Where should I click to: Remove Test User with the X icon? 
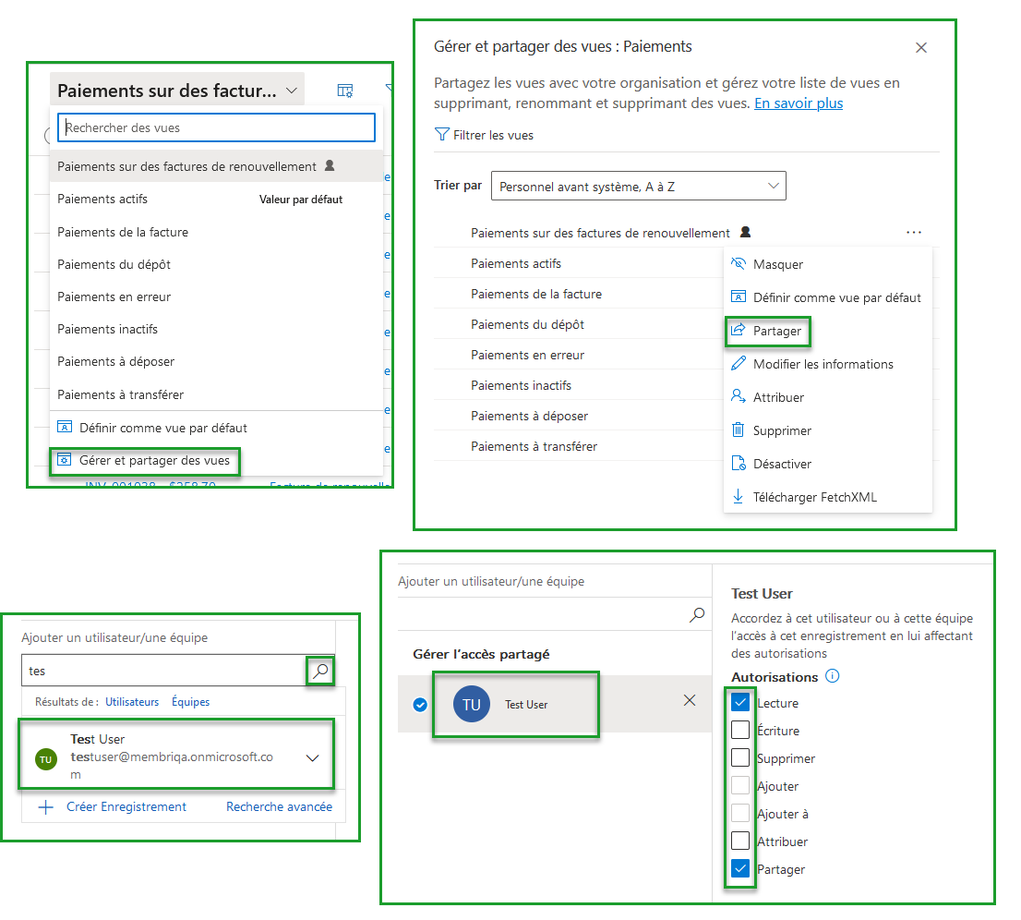pos(689,700)
